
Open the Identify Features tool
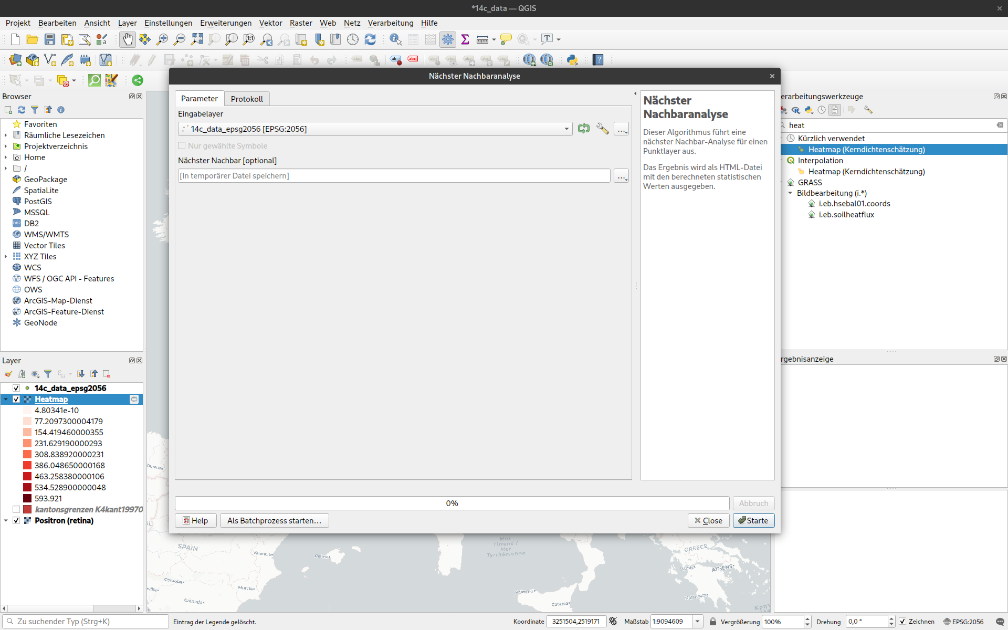click(395, 39)
